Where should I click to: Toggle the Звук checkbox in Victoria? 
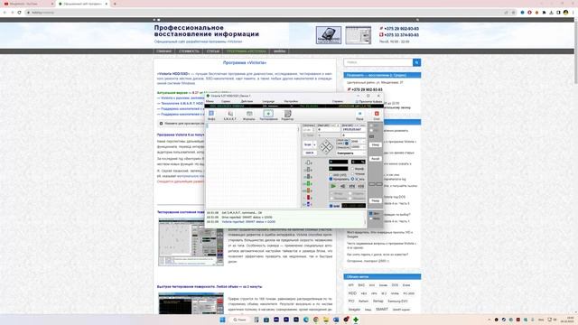[x=374, y=213]
